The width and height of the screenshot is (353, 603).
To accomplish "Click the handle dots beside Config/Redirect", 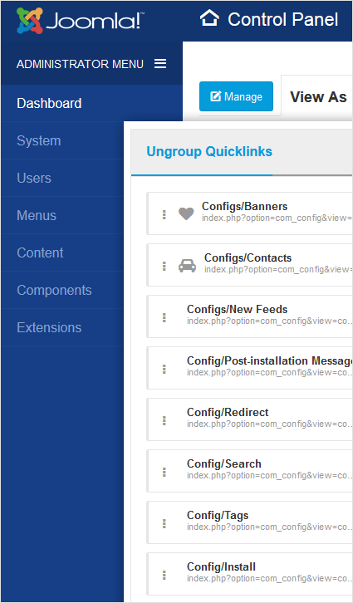I will [x=164, y=421].
